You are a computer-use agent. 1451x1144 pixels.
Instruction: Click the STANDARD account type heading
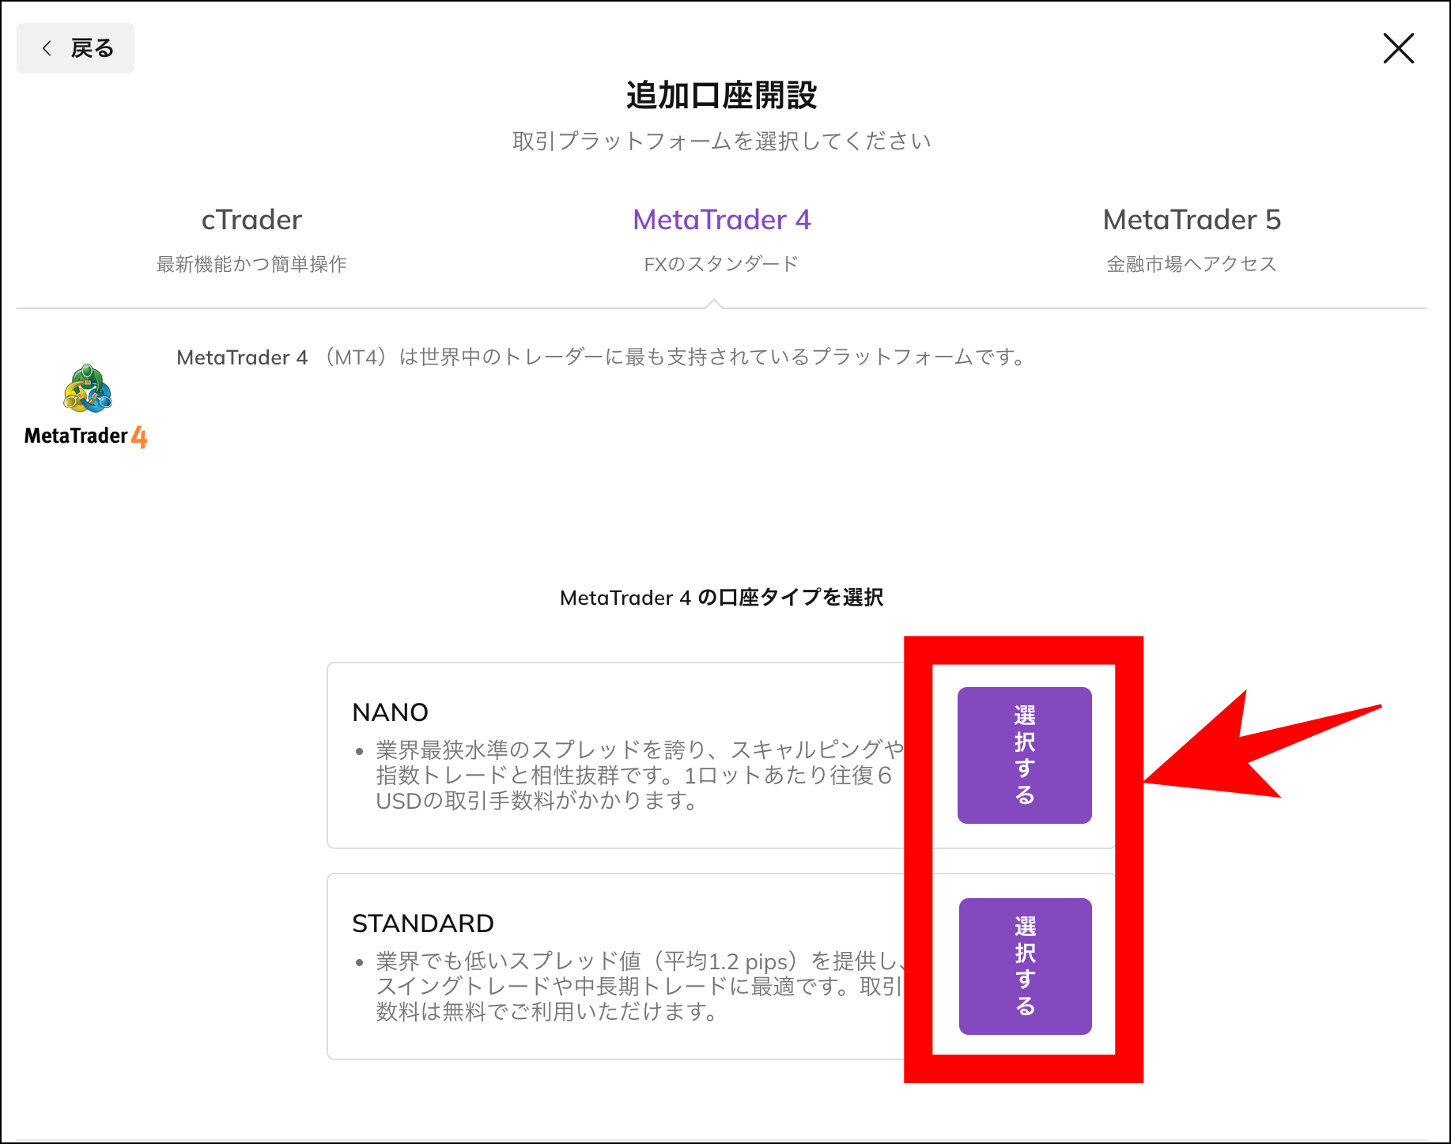coord(423,923)
